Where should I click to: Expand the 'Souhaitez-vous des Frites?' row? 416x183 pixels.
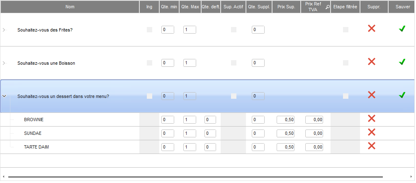tap(5, 30)
